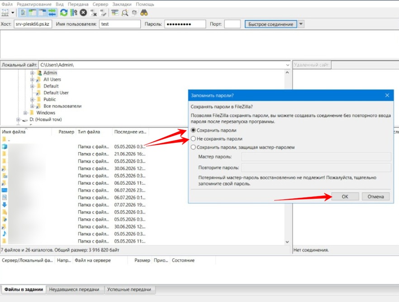The height and width of the screenshot is (302, 399).
Task: Select the Default User tree item
Action: pos(56,93)
